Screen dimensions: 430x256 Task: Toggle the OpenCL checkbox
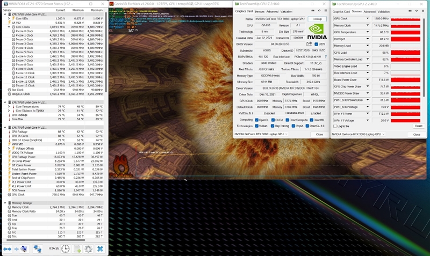click(x=257, y=120)
